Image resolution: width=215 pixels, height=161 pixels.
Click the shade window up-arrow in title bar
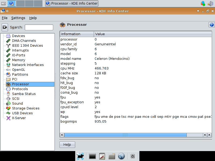click(x=198, y=11)
